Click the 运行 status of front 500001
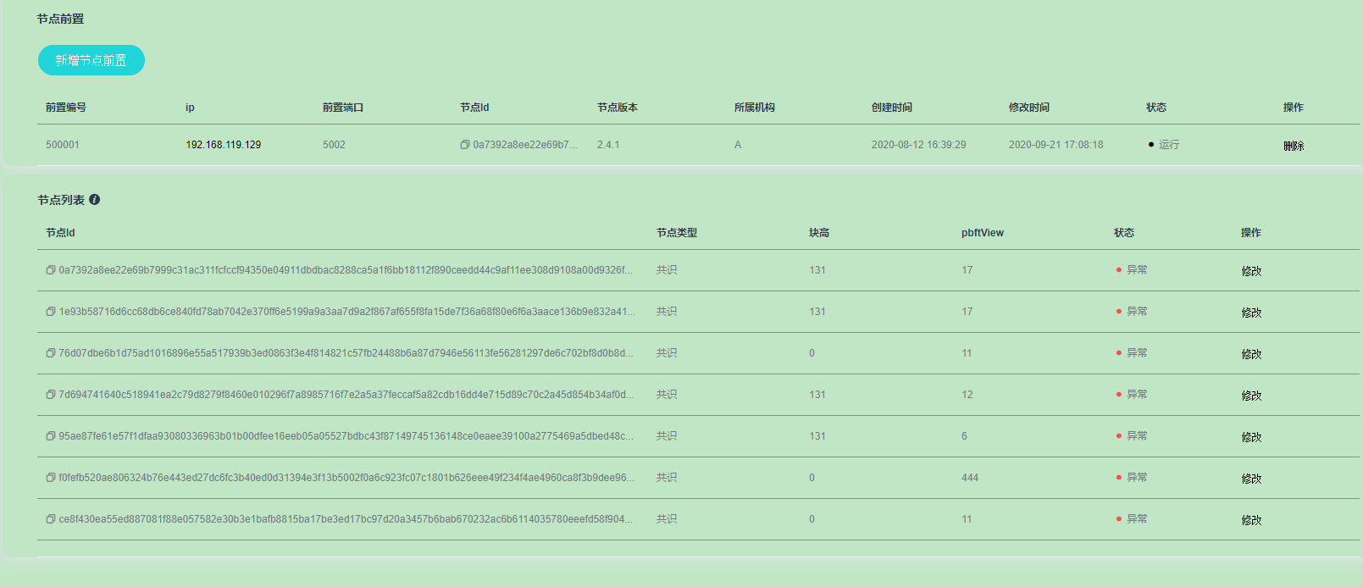The width and height of the screenshot is (1363, 587). [x=1164, y=145]
